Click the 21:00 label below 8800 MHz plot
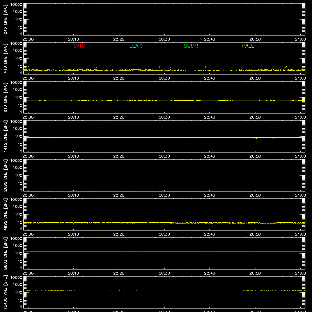This screenshot has height=312, width=312. tap(300, 273)
